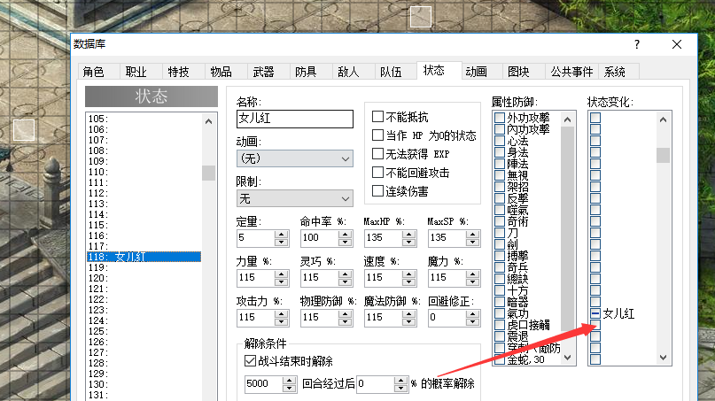Toggle 当作 HP 为0的状态 checkbox
The image size is (715, 401).
(377, 135)
